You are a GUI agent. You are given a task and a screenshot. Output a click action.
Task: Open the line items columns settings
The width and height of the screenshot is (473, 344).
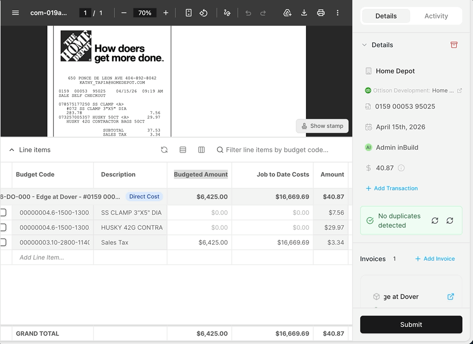click(x=202, y=150)
